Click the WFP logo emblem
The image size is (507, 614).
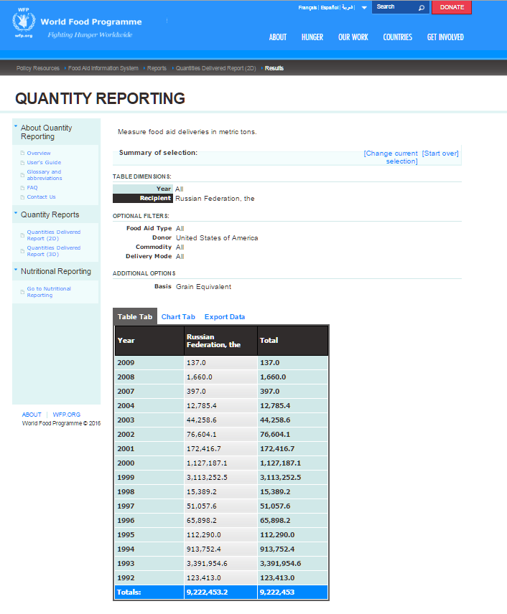(24, 22)
